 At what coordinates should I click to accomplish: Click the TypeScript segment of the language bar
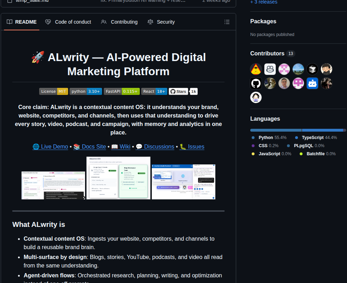pos(322,130)
